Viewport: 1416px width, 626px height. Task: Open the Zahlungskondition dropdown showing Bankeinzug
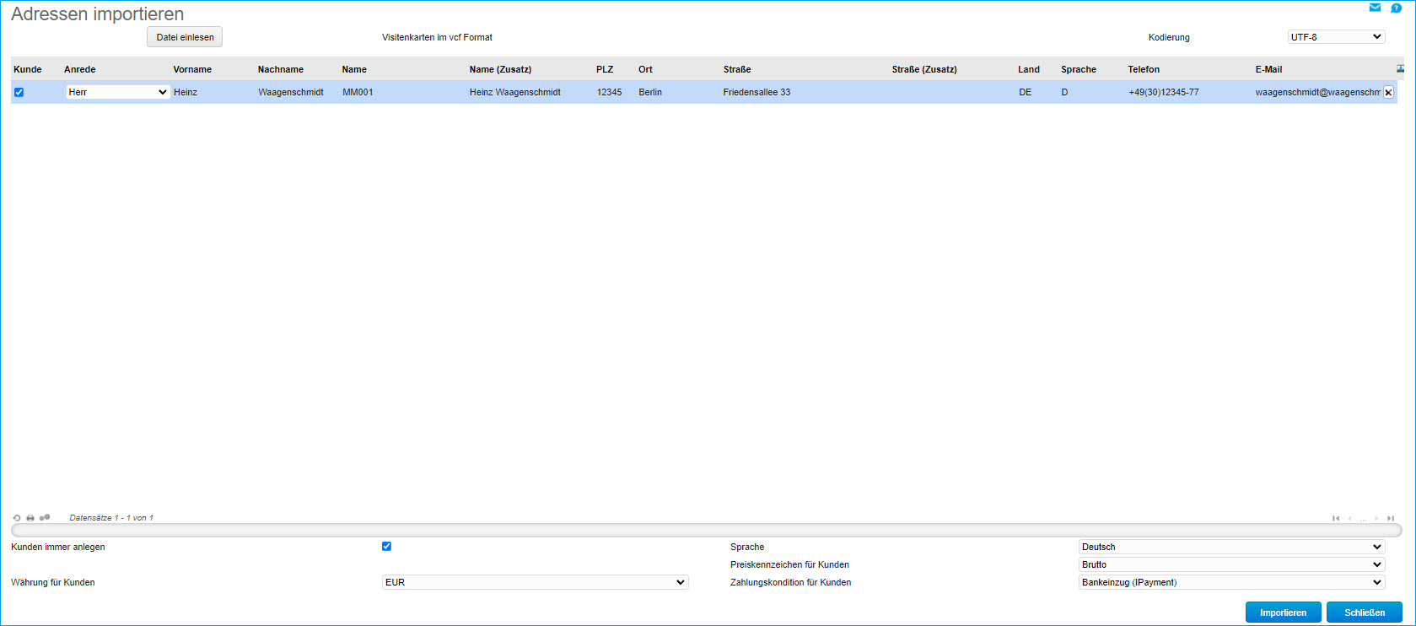(1231, 582)
